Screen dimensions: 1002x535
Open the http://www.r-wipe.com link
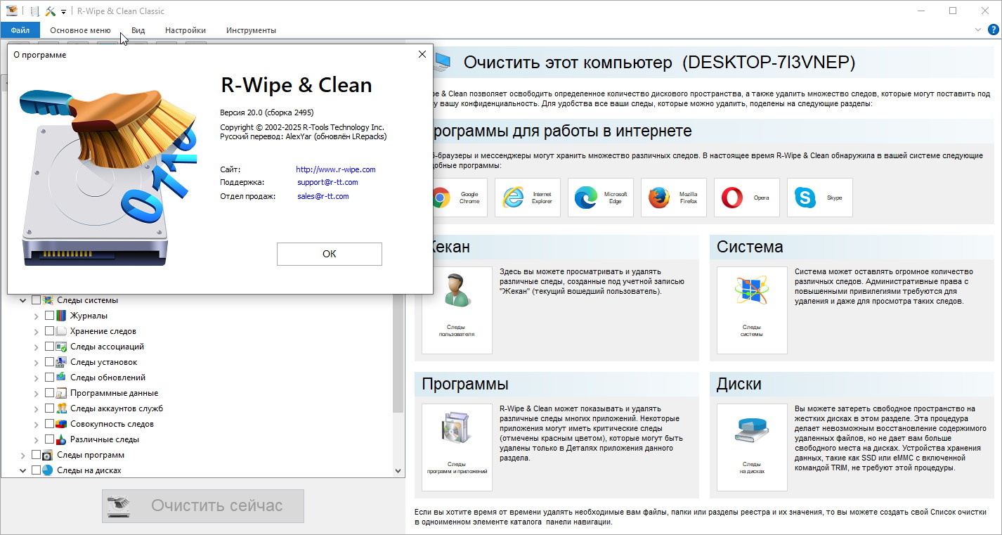336,169
